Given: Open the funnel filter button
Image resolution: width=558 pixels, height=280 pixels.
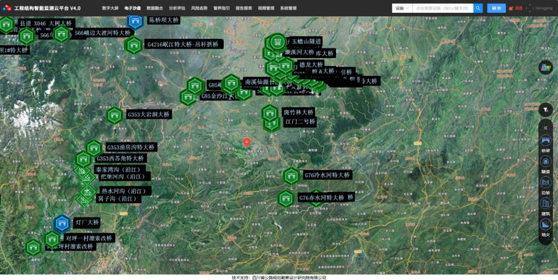Looking at the screenshot, I should coord(545,110).
